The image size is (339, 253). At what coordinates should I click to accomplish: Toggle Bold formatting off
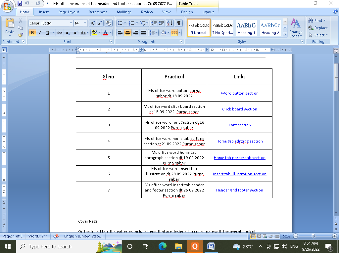tap(32, 33)
